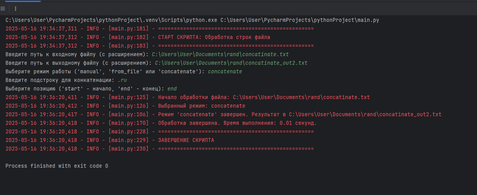Screen dimensions: 477x195
Task: Click the typed '.ru' substring value
Action: tap(122, 80)
